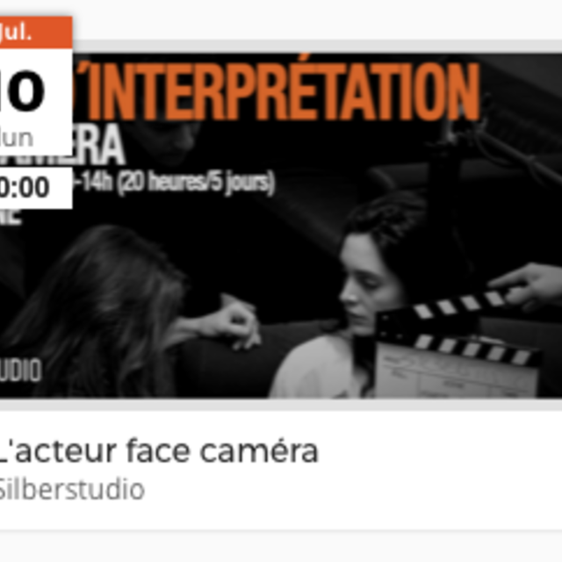This screenshot has width=562, height=562.
Task: Open the 'L'acteur face caméra' event title
Action: tap(158, 450)
